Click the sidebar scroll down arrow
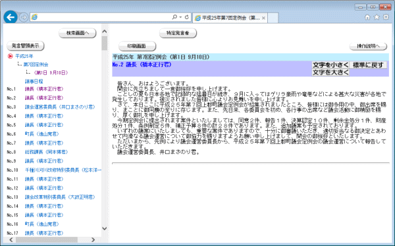Screen dimensions: 395x246 pyautogui.click(x=105, y=229)
